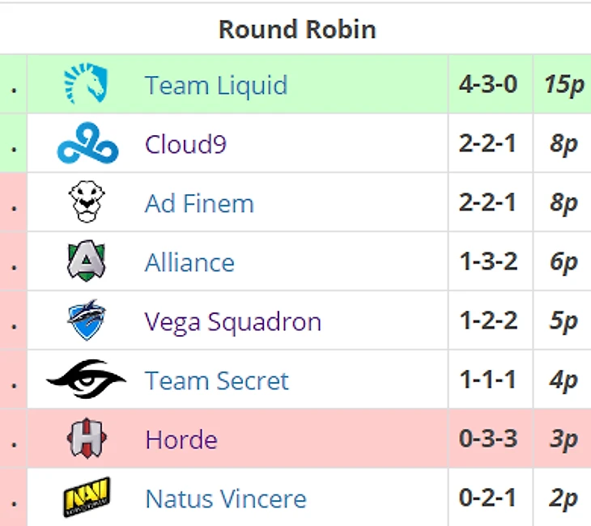
Task: Open the Team Secret link
Action: [217, 380]
